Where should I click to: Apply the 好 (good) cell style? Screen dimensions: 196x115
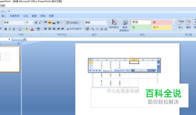click(141, 27)
